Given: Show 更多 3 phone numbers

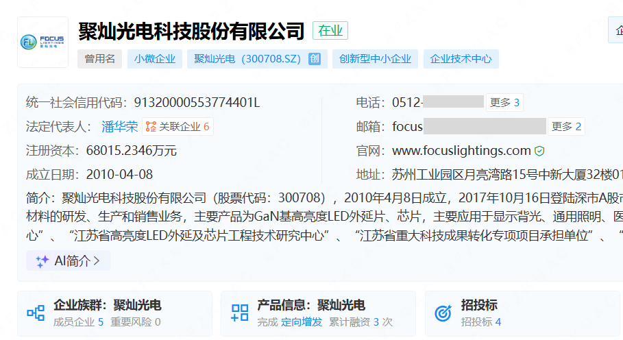Looking at the screenshot, I should [504, 102].
